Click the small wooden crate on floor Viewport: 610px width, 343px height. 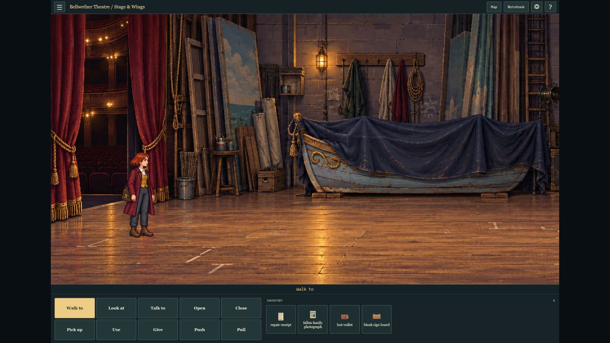tap(271, 180)
